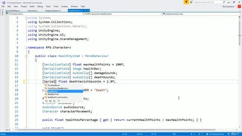Click the 4-Finished-Demo repository in status bar
This screenshot has height=136, width=242.
(x=215, y=134)
